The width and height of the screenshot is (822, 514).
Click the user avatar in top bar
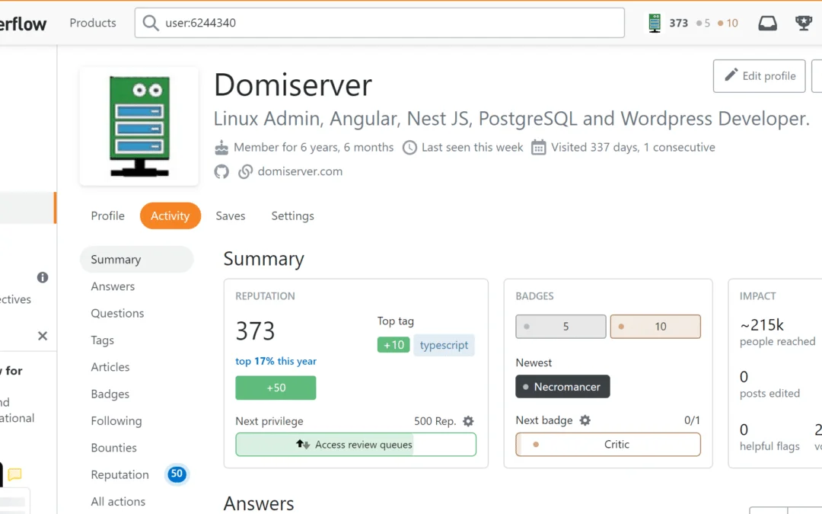(x=655, y=23)
